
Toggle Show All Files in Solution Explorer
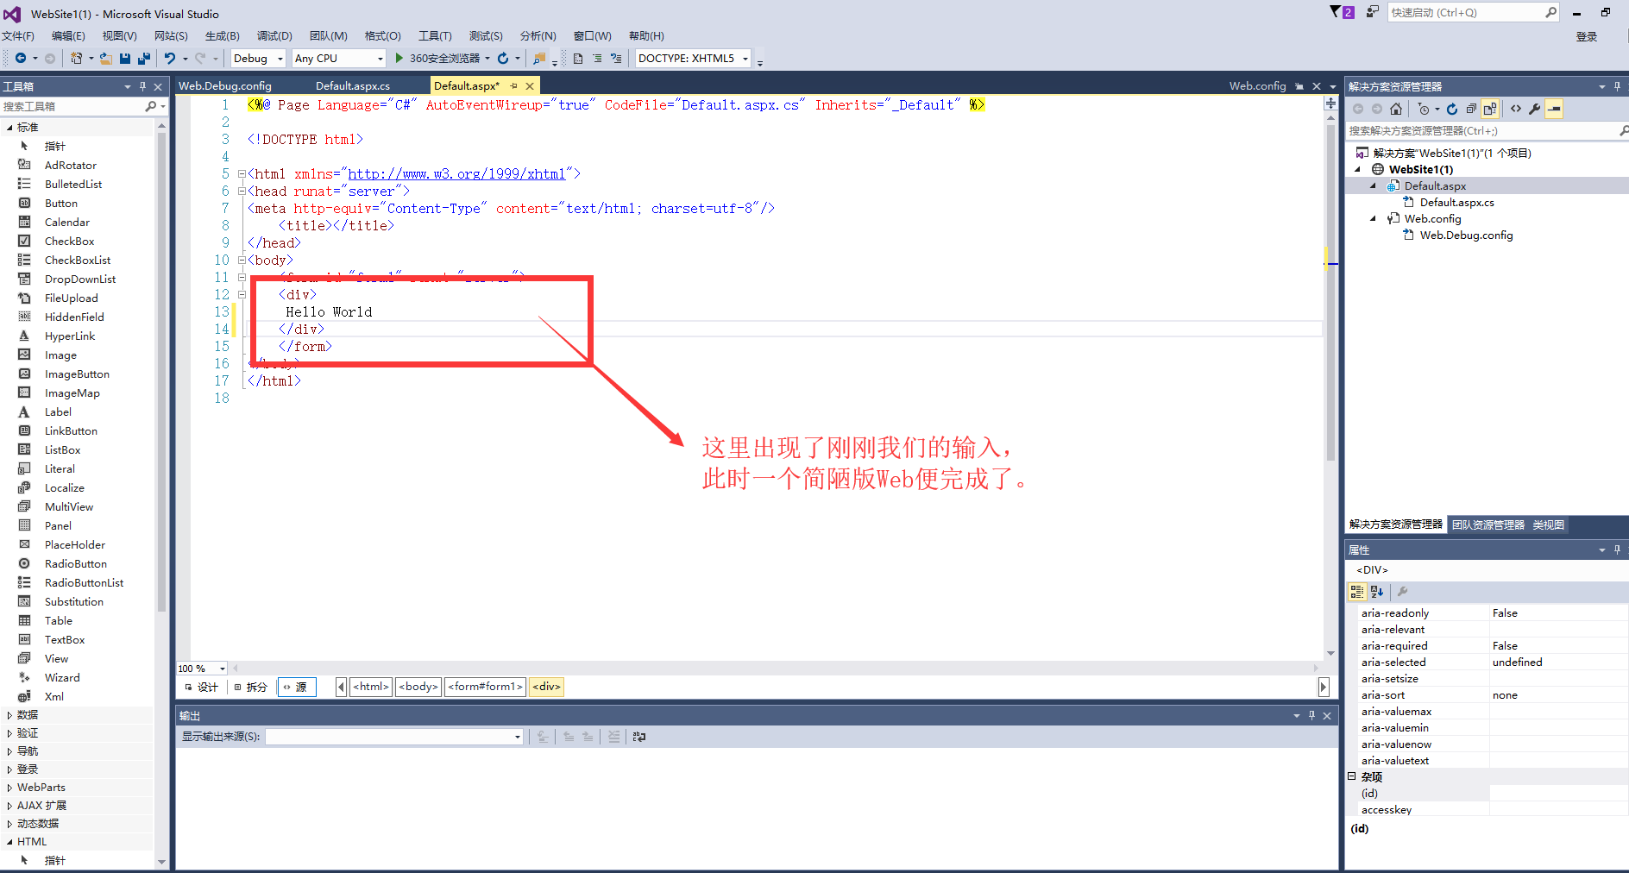click(1490, 109)
